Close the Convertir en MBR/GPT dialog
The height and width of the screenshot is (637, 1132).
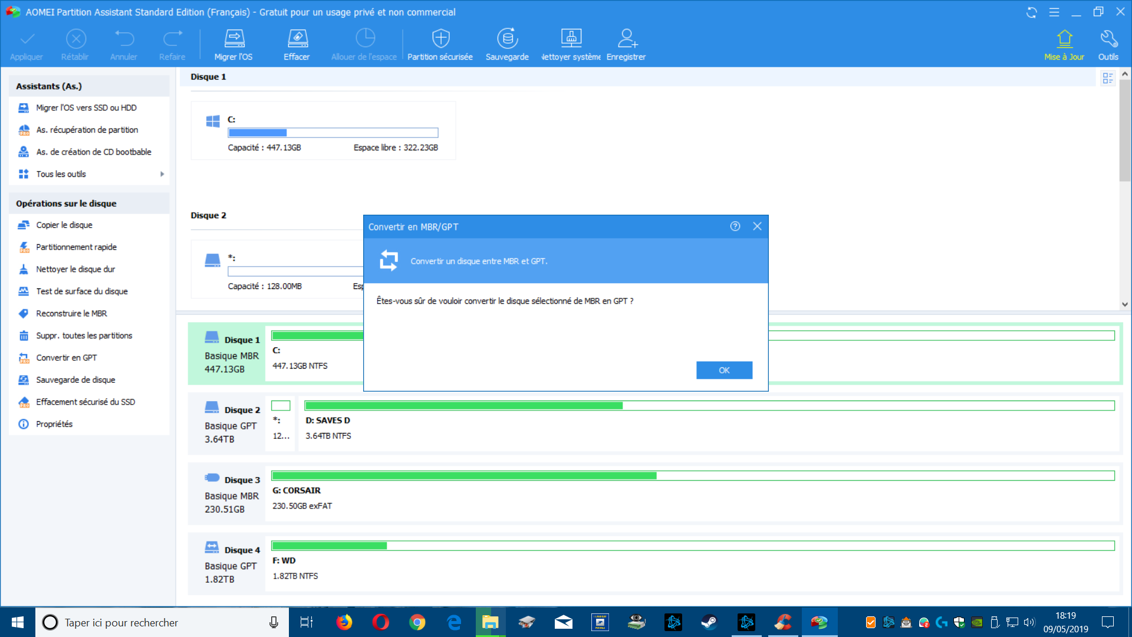[x=757, y=226]
